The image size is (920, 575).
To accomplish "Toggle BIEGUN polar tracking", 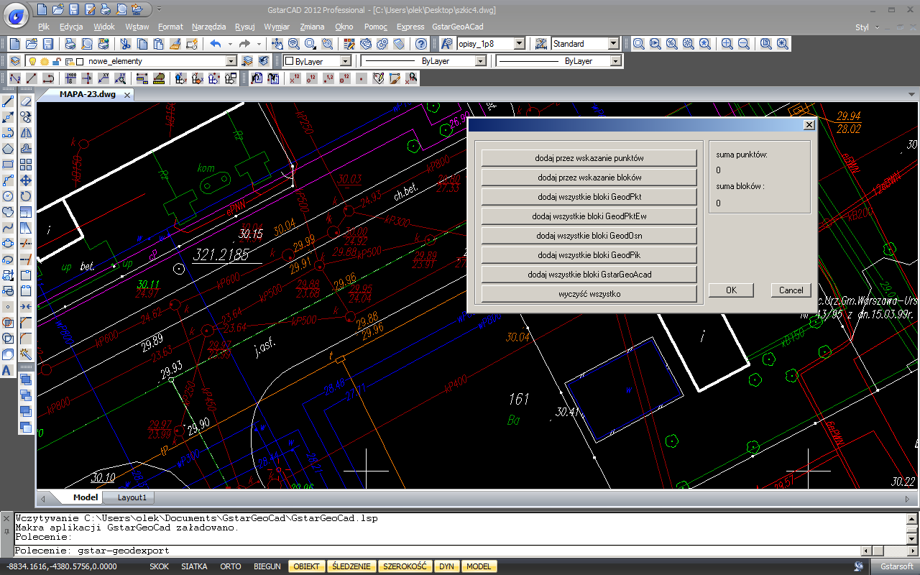I will click(x=267, y=566).
